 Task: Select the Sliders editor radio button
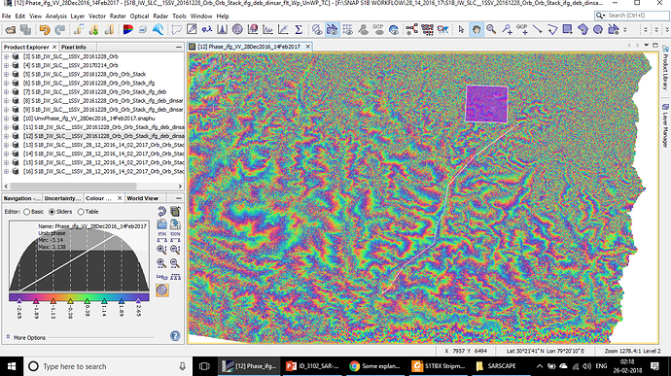point(53,212)
